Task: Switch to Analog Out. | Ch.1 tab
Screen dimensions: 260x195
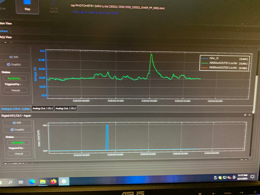Action: (x=43, y=109)
